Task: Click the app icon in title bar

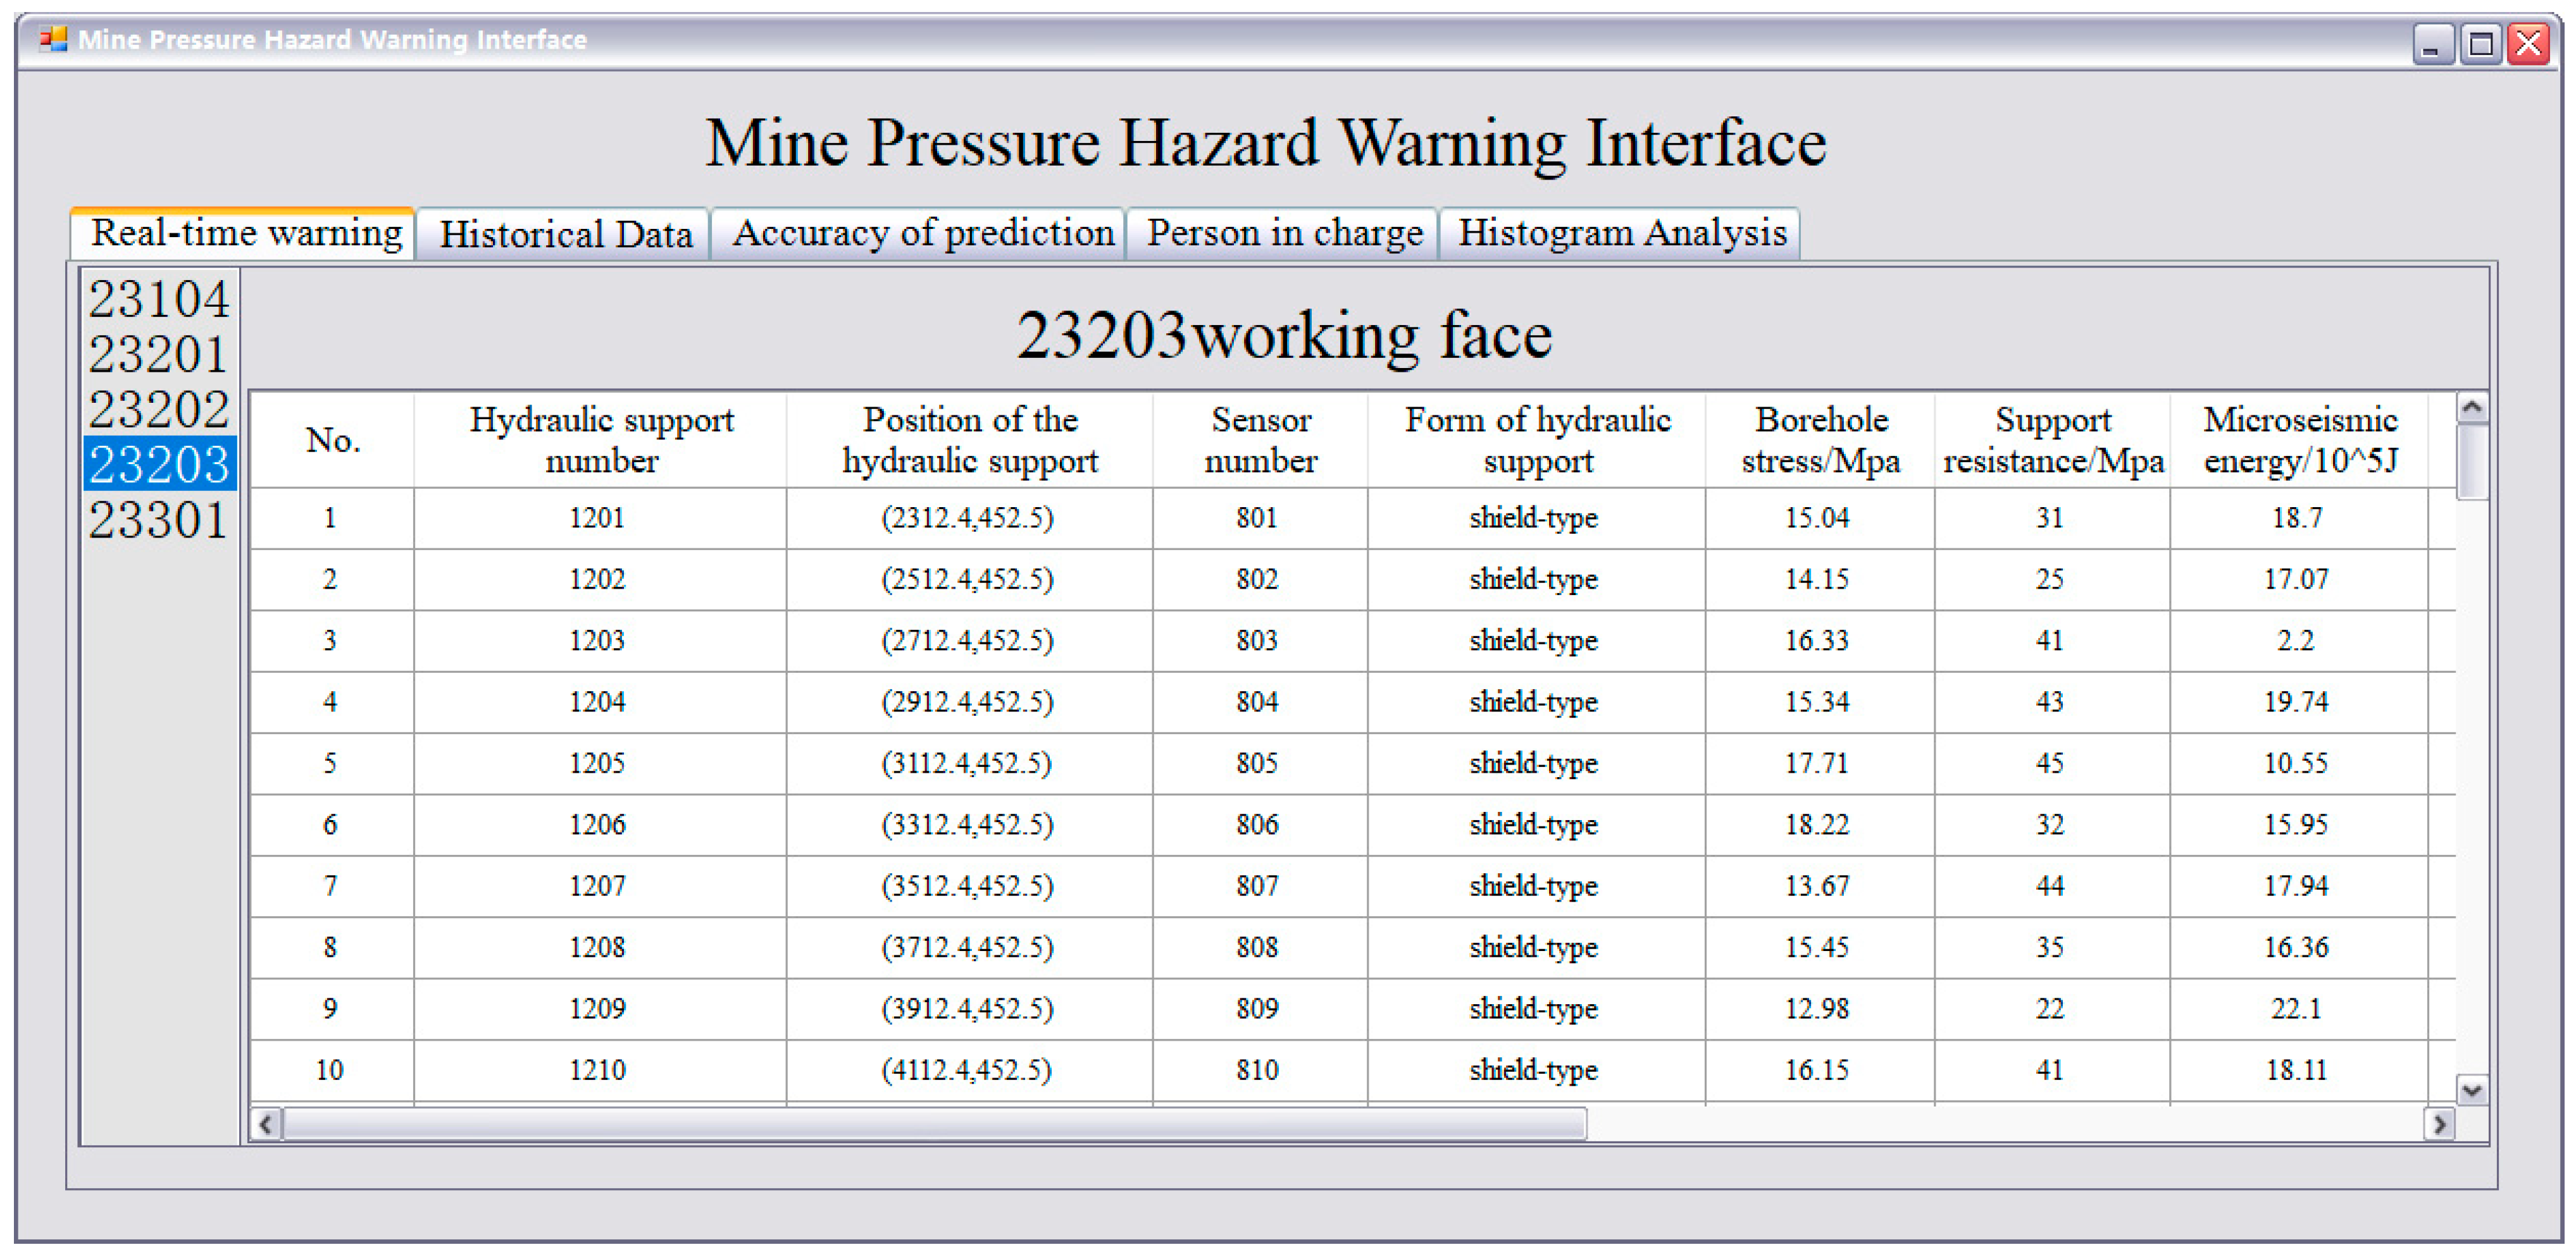Action: click(x=52, y=39)
